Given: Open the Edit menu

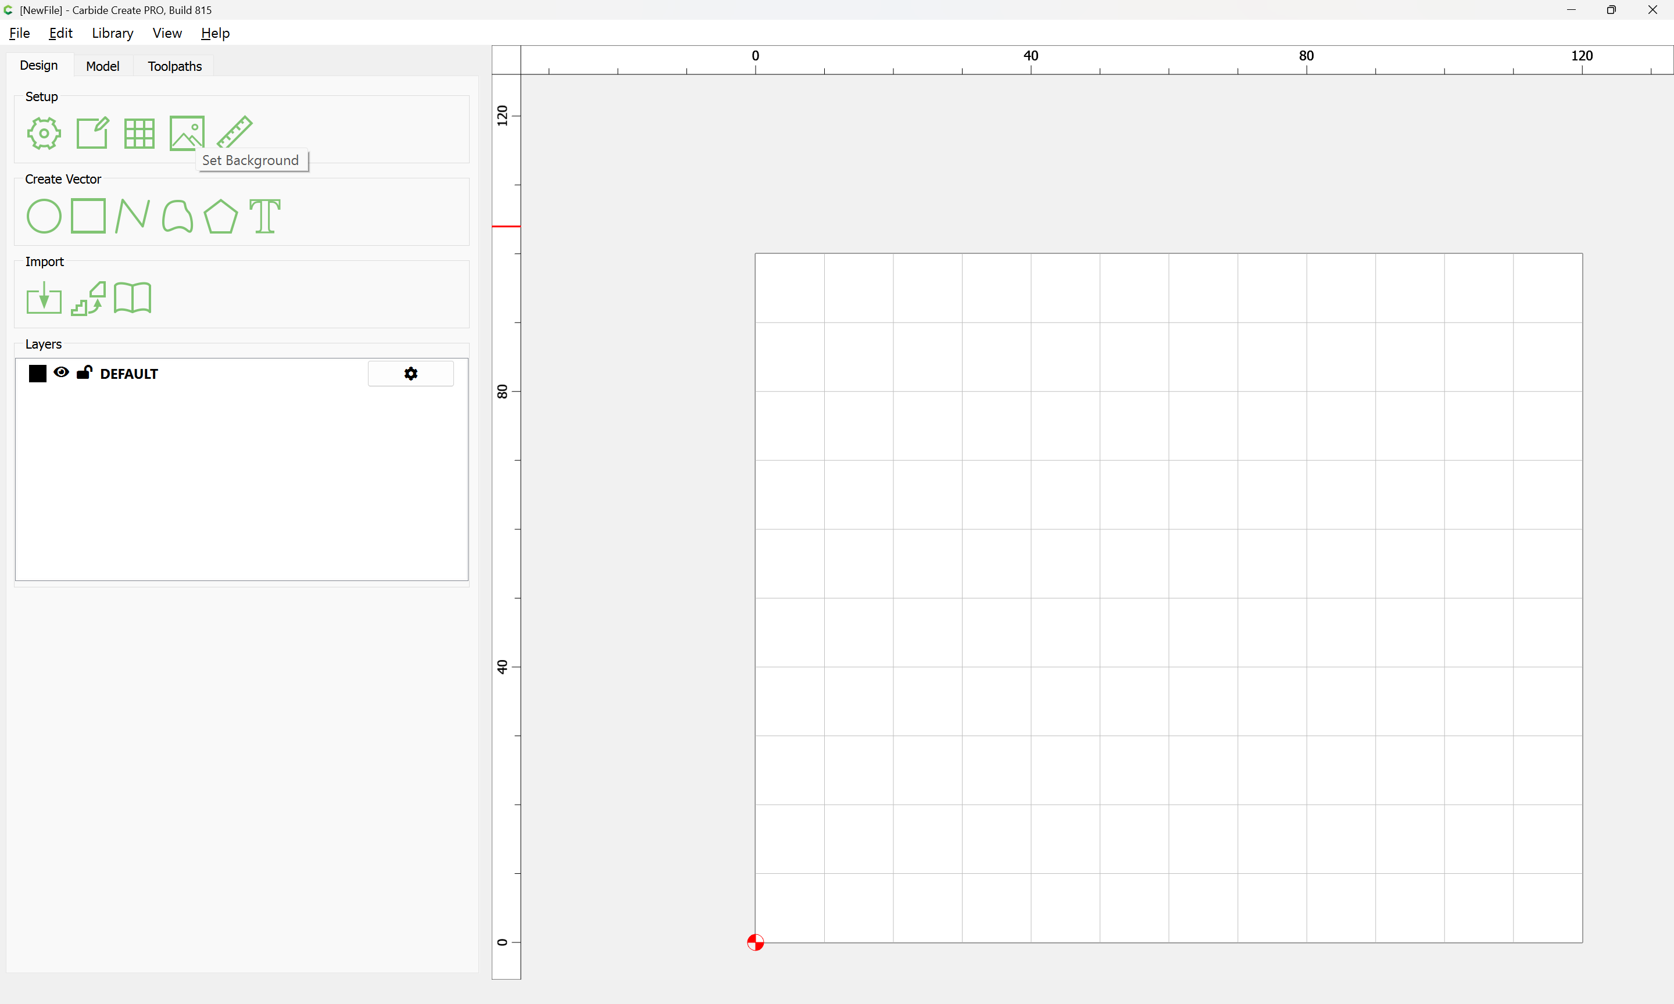Looking at the screenshot, I should pos(61,33).
